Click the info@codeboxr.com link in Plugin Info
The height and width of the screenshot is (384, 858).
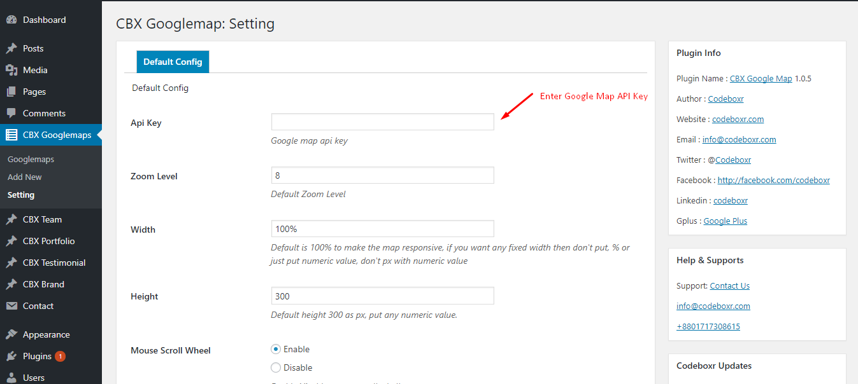pyautogui.click(x=740, y=139)
